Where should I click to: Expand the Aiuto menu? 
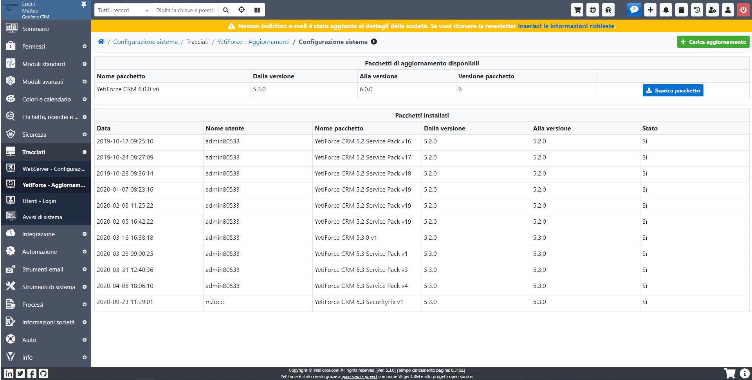coord(46,340)
